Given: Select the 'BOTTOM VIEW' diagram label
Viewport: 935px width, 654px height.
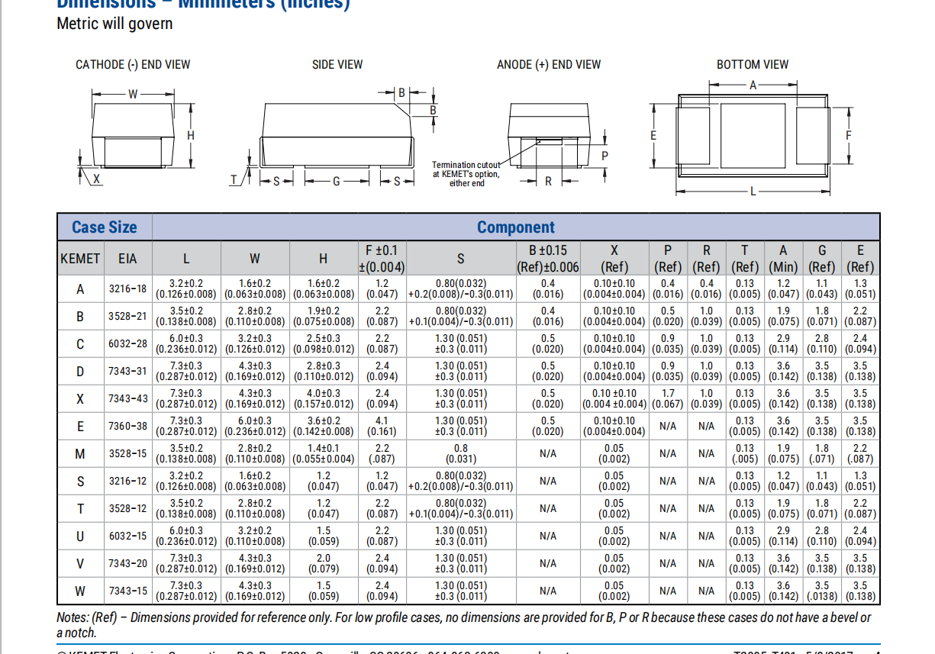Looking at the screenshot, I should point(753,65).
